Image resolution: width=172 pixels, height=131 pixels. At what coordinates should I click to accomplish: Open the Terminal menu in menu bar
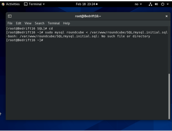(x=54, y=23)
